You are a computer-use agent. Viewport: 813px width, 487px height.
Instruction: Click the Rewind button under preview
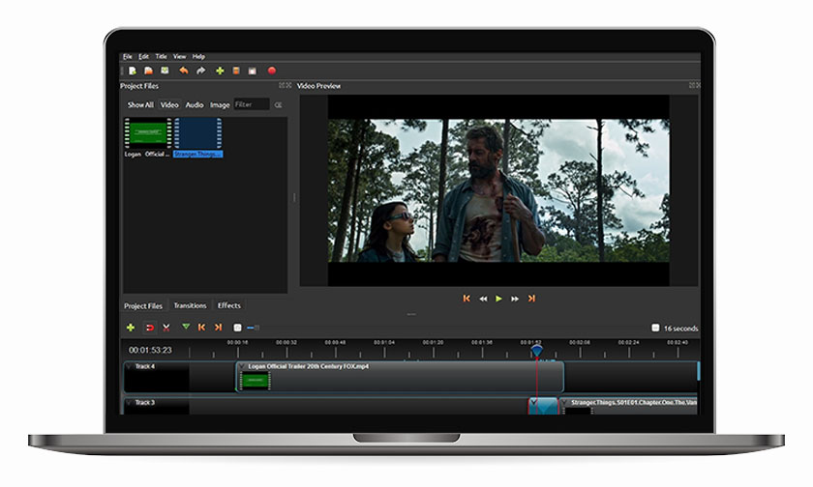point(483,299)
